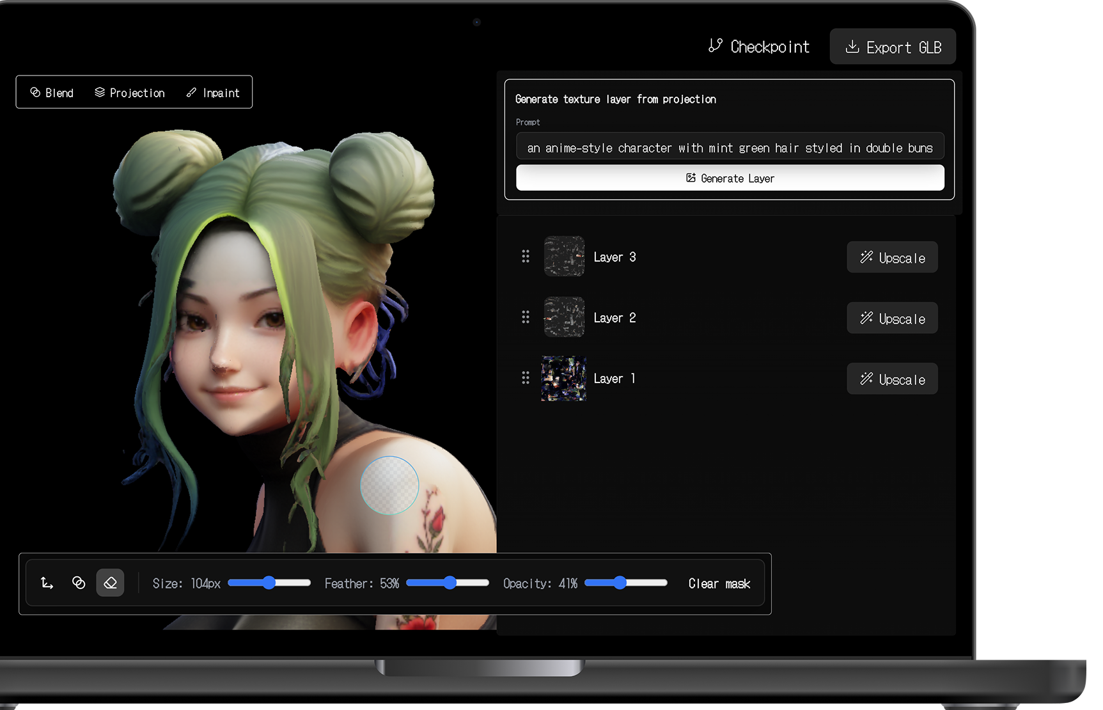1103x710 pixels.
Task: Select the Projection tab
Action: pyautogui.click(x=130, y=92)
